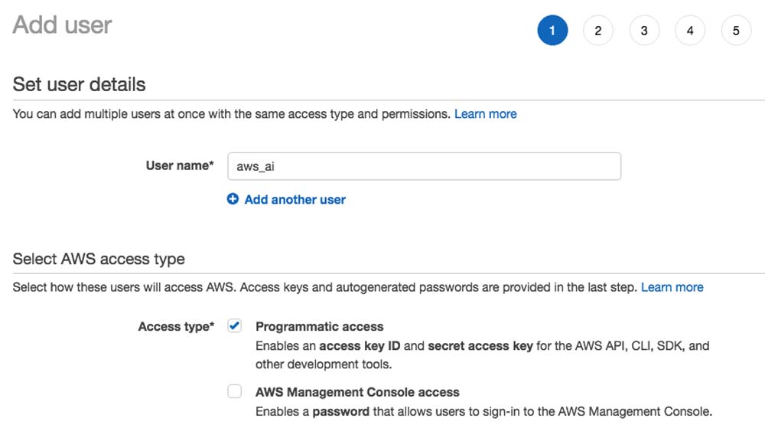Click the step 1 wizard indicator

[552, 31]
